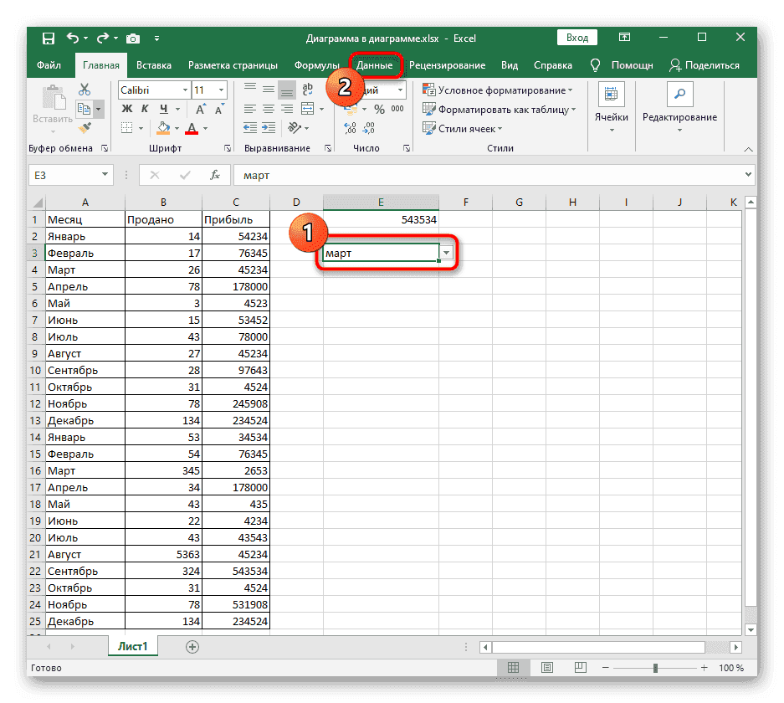Open the Данные ribbon tab

(x=374, y=65)
